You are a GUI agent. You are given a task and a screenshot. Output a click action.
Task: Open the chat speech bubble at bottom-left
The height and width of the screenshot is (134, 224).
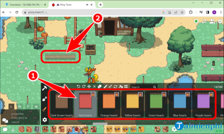tap(5, 130)
